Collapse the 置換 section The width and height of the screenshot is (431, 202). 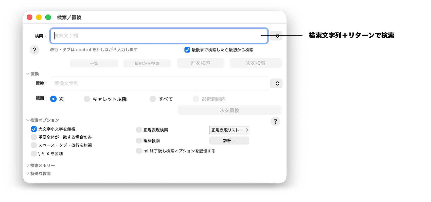[28, 74]
